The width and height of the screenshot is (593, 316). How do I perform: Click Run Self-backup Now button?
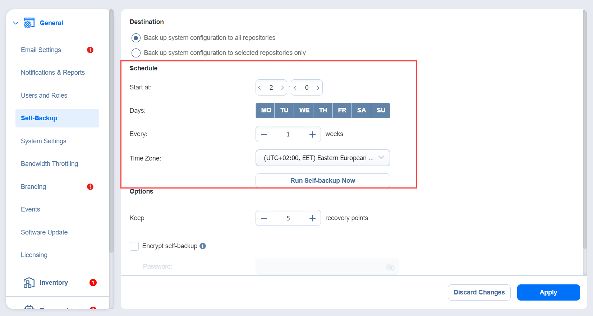pyautogui.click(x=323, y=181)
